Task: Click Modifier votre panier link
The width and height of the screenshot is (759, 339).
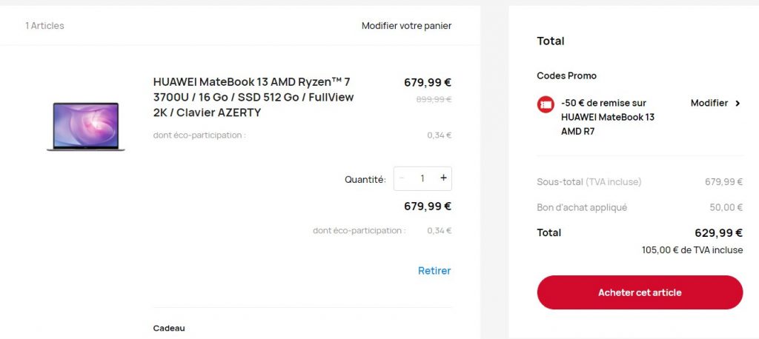Action: [x=406, y=26]
